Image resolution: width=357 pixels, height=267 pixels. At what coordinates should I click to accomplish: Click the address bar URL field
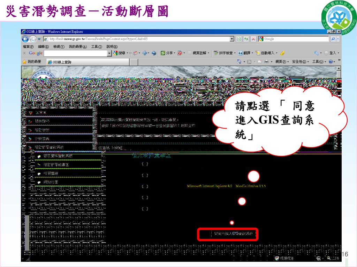tap(137, 39)
